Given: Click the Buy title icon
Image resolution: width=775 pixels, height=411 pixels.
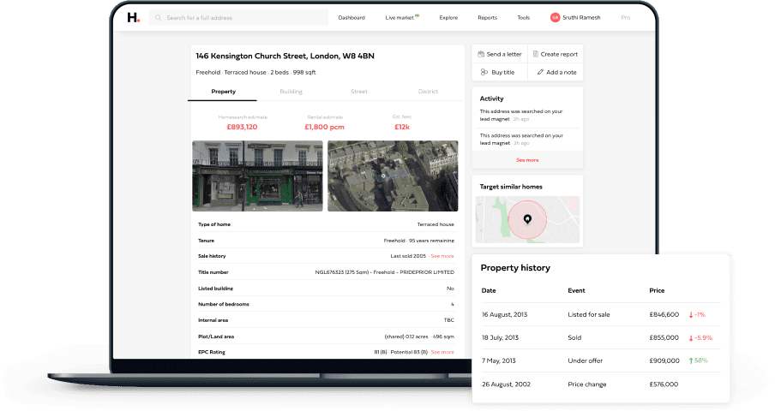Looking at the screenshot, I should click(484, 72).
